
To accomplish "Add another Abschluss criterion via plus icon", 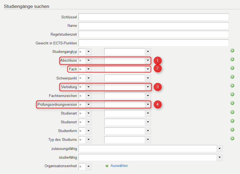I will click(232, 59).
